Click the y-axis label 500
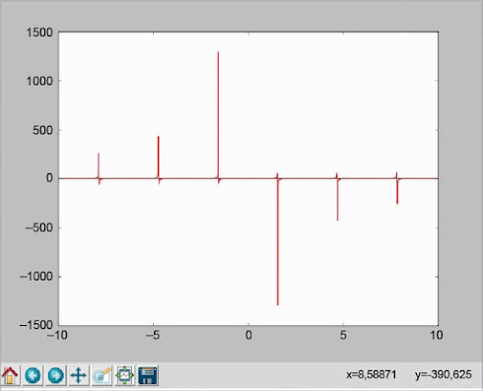The height and width of the screenshot is (391, 483). [42, 130]
